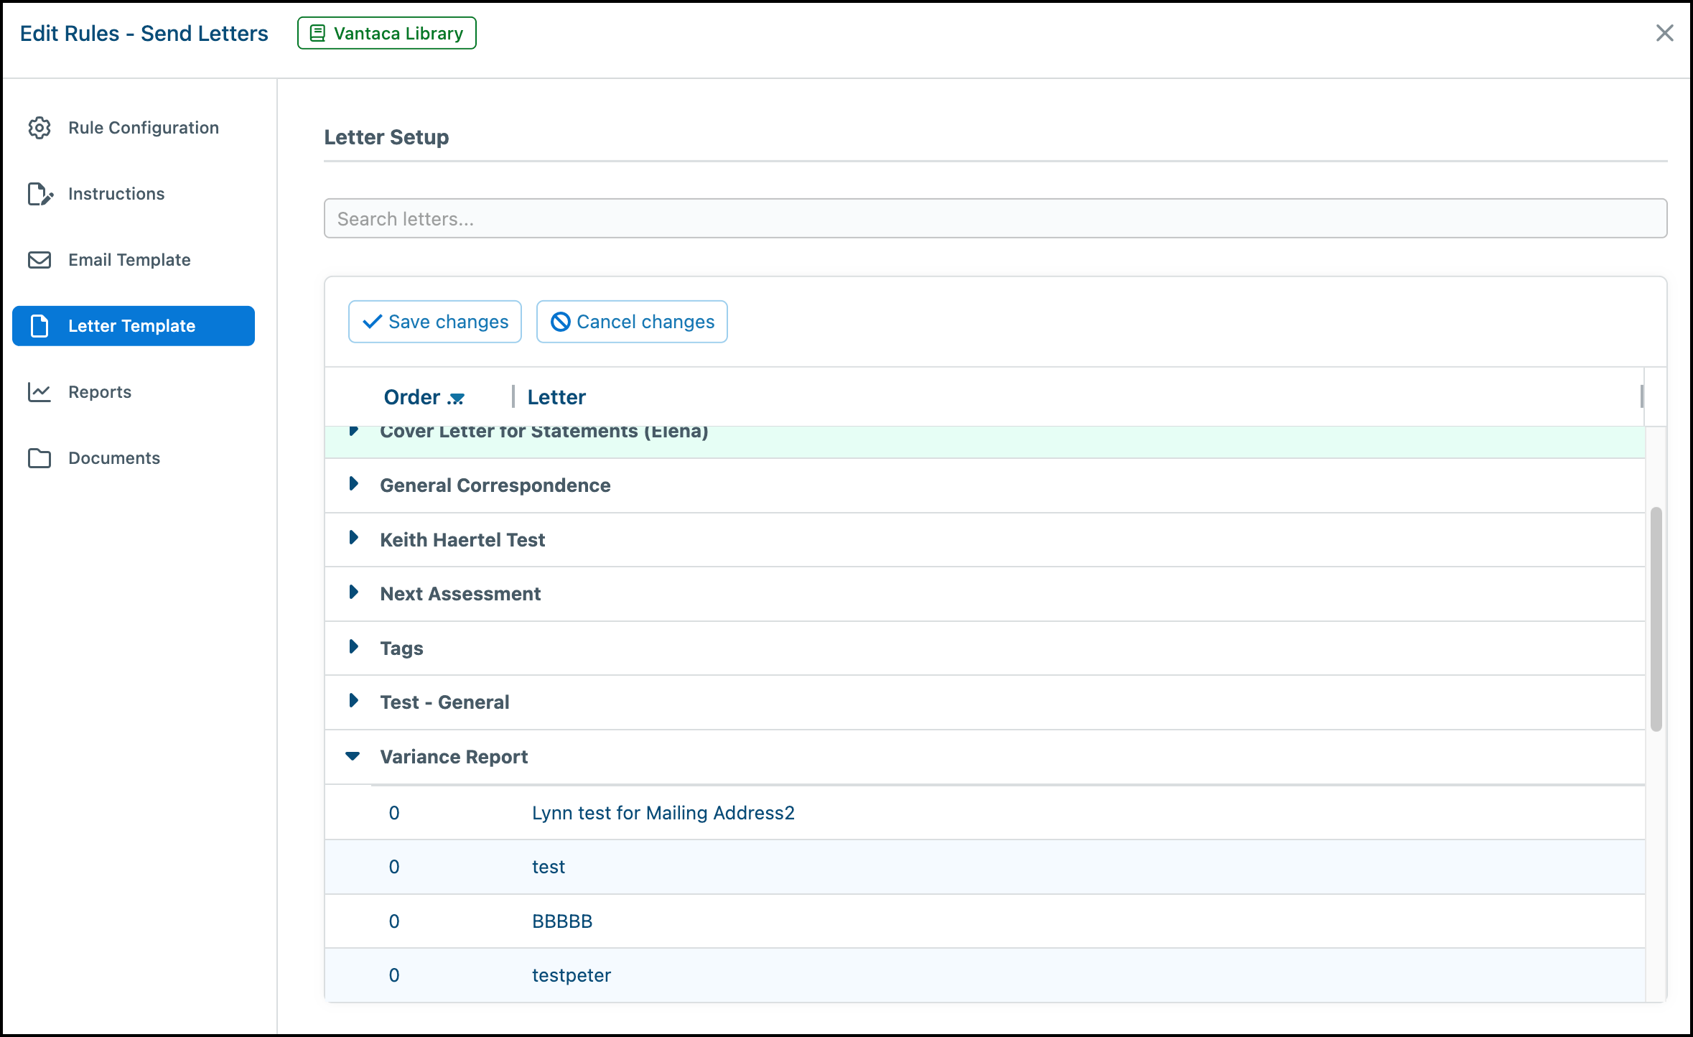Click the Reports chart icon
Screen dimensions: 1693x1037
(x=39, y=392)
